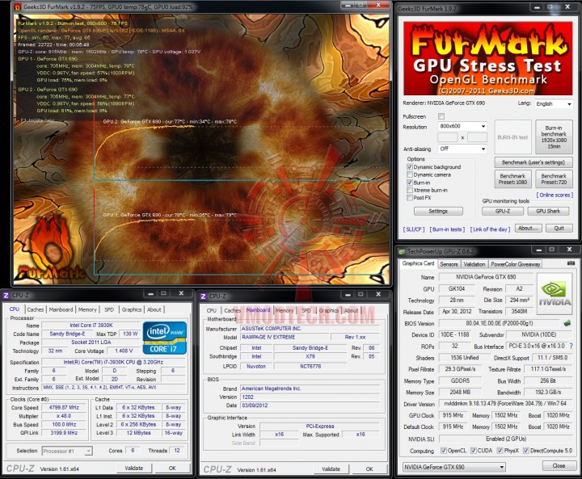The image size is (582, 479).
Task: Click OK button in left CPU-Z
Action: (x=172, y=468)
